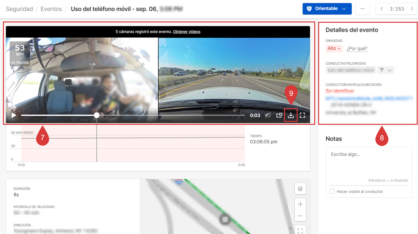Image resolution: width=418 pixels, height=234 pixels.
Task: Navigate to Seguridad breadcrumb
Action: click(x=19, y=9)
